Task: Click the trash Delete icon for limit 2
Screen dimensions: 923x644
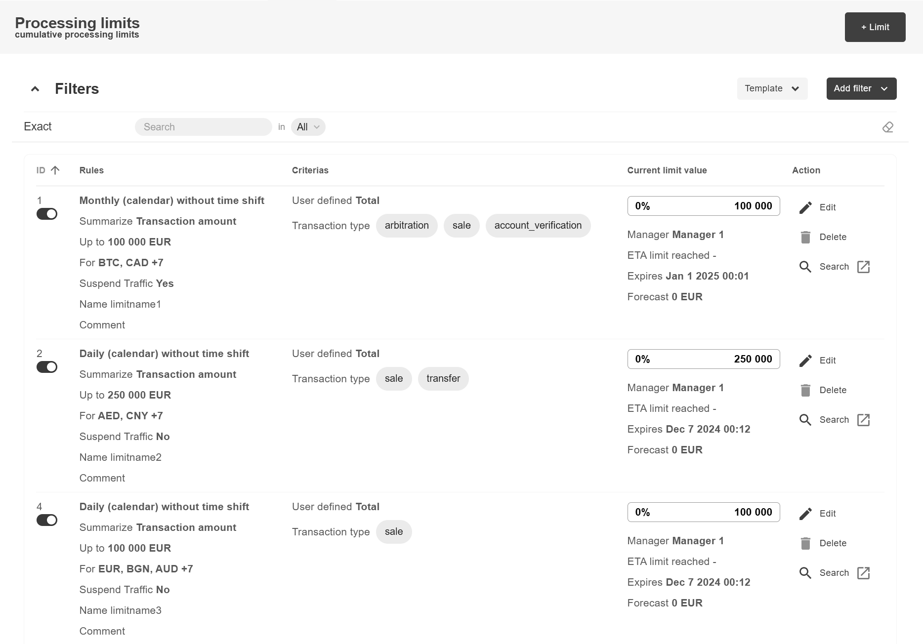Action: pyautogui.click(x=805, y=390)
